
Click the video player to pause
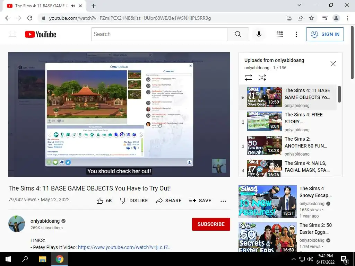[119, 115]
